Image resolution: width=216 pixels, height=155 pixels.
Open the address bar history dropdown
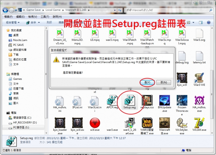pos(115,10)
